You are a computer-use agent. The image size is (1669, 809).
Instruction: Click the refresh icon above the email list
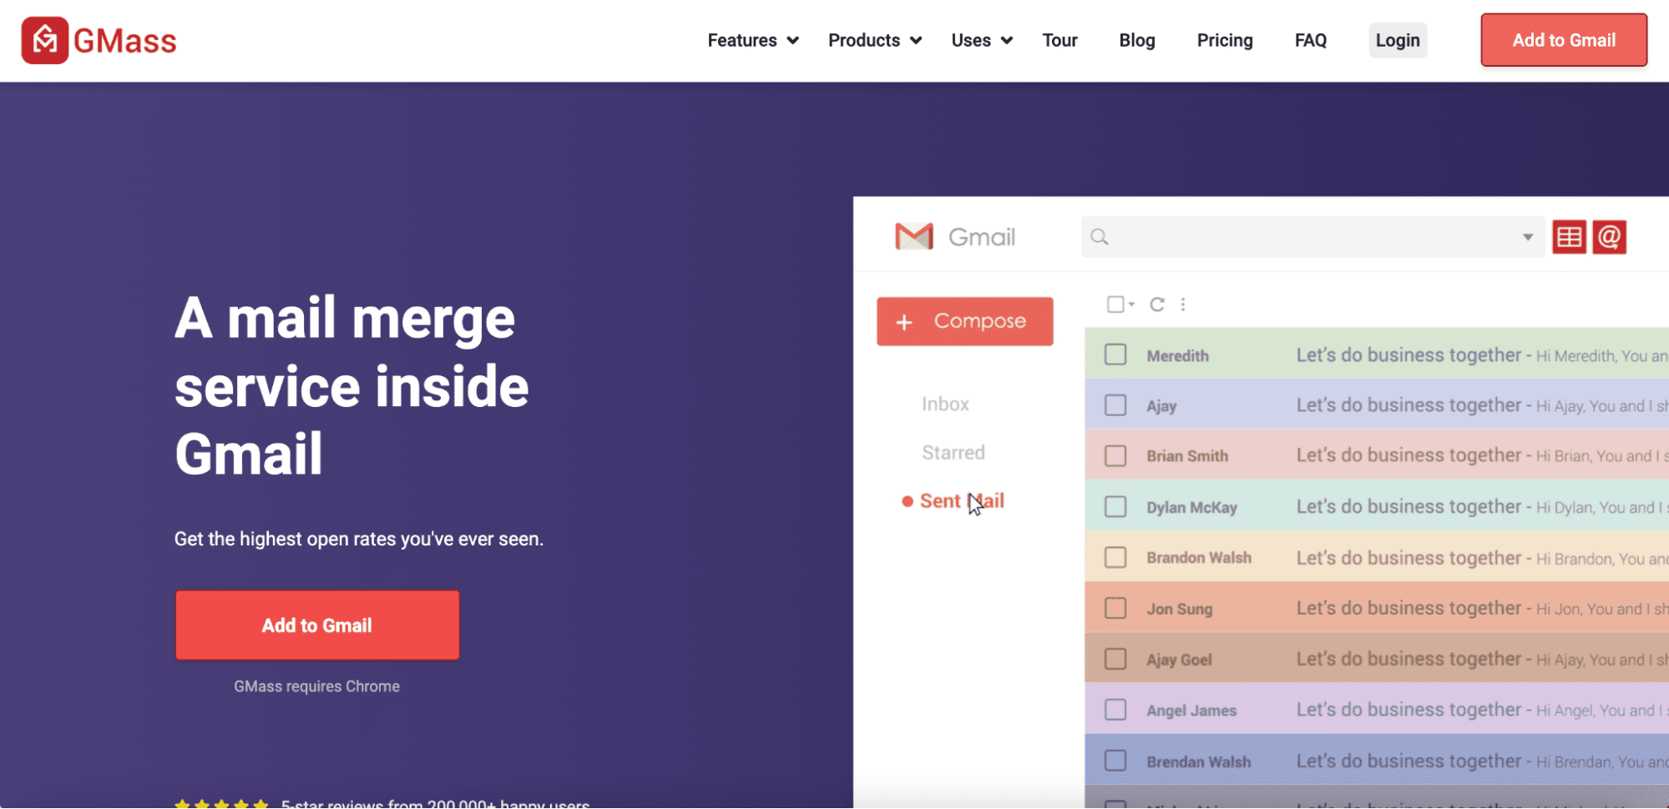coord(1157,304)
